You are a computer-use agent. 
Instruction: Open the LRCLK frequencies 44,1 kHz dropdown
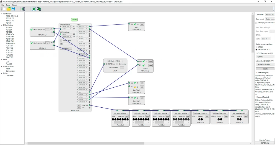click(265, 56)
